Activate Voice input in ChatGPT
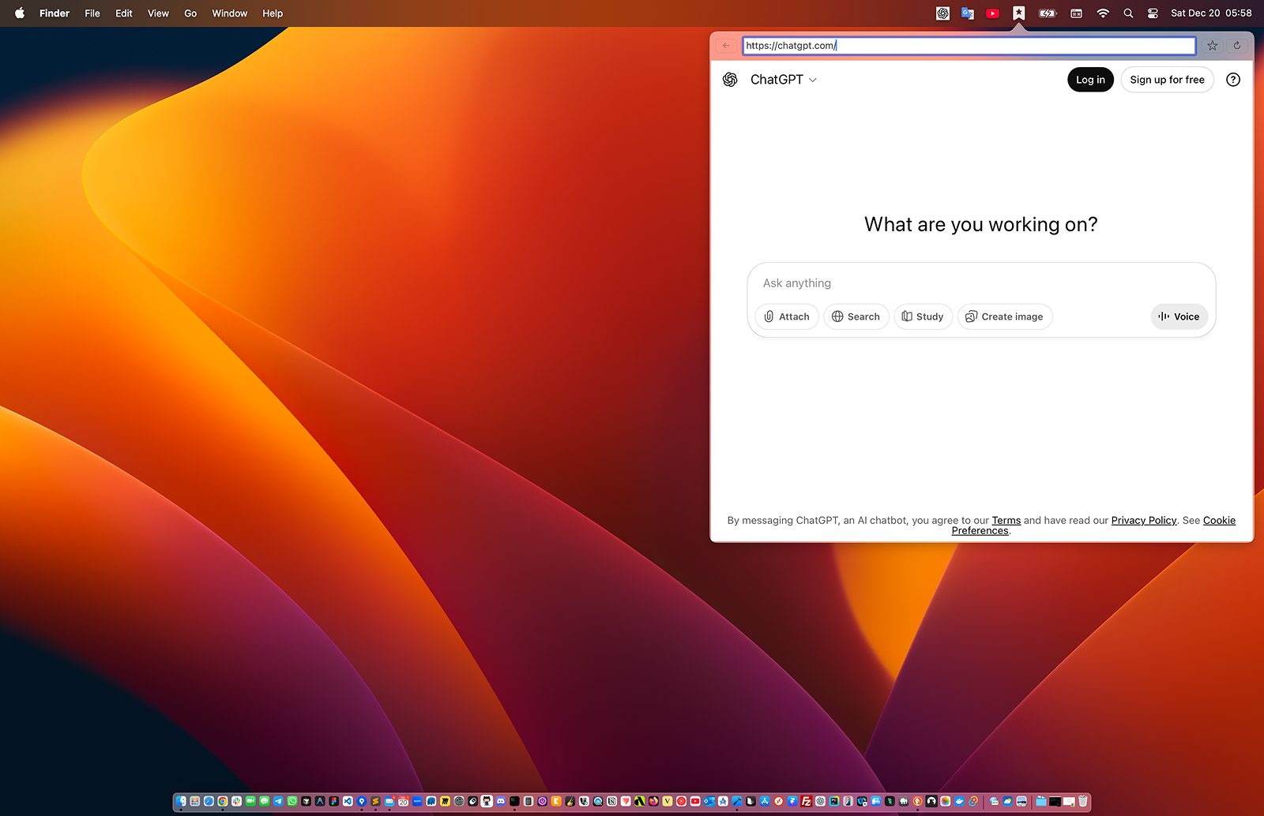 pyautogui.click(x=1179, y=316)
